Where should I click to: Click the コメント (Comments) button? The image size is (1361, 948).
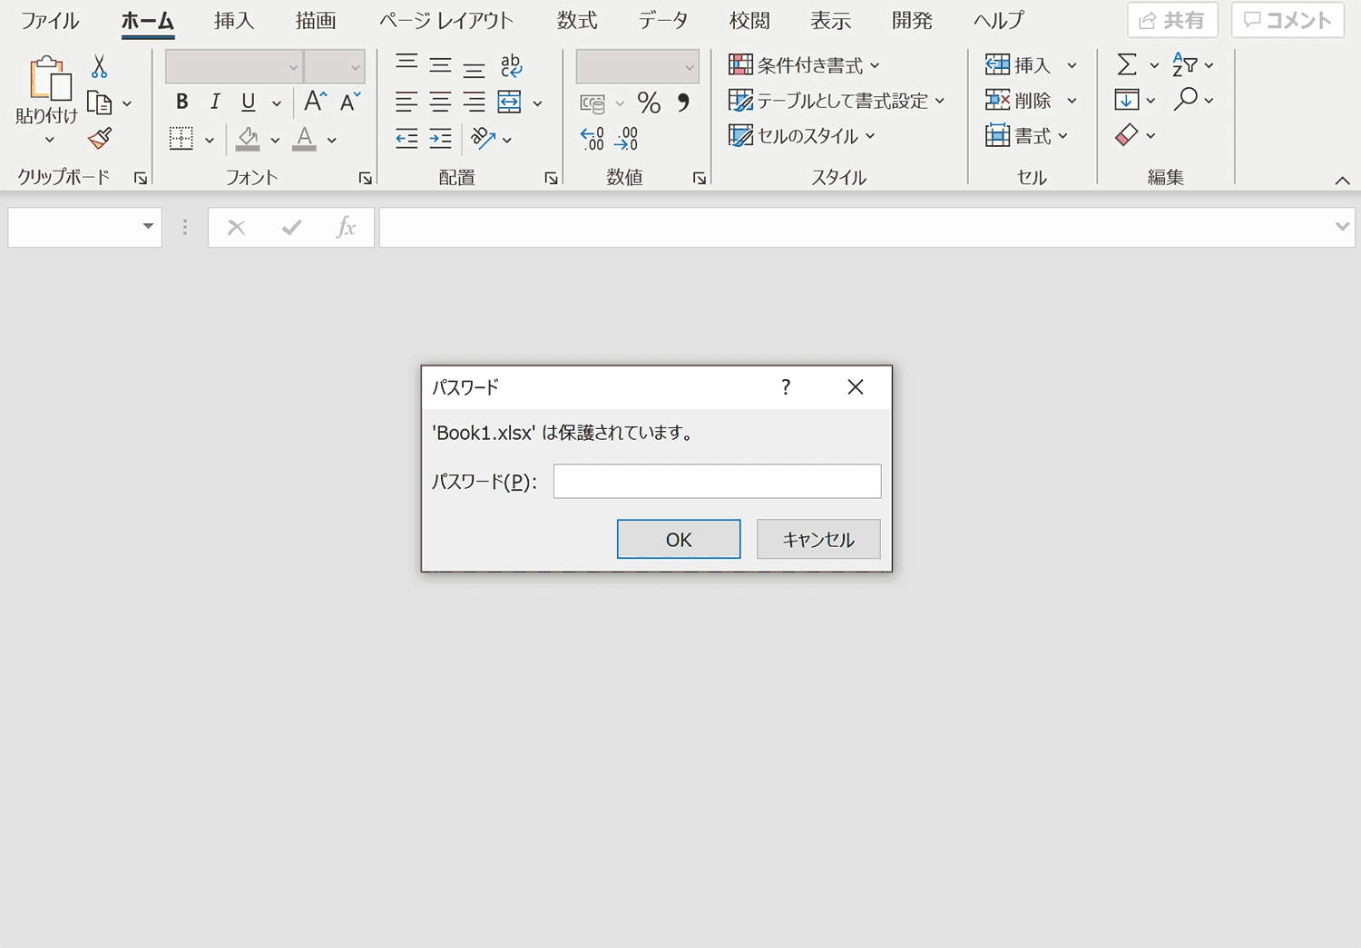click(1288, 20)
